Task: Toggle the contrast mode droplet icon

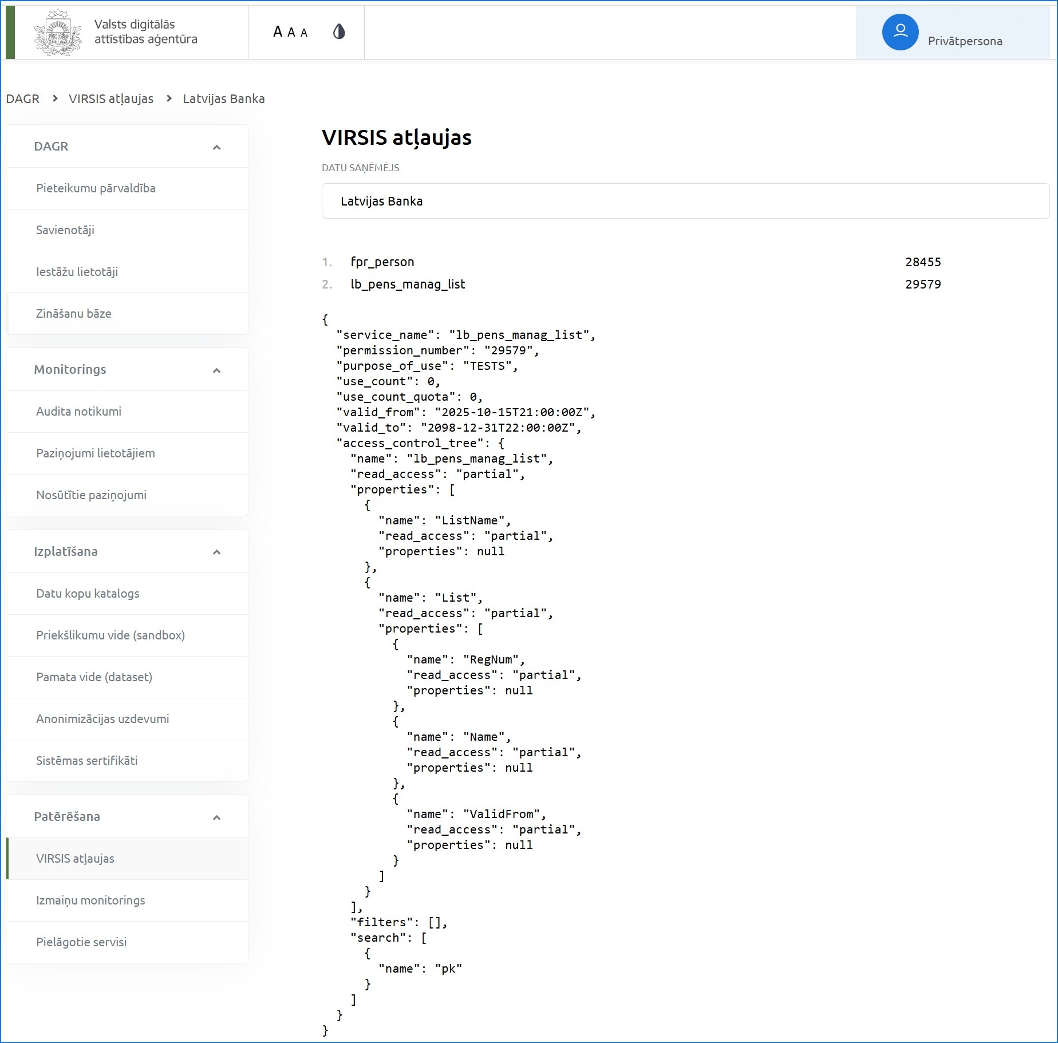Action: 339,31
